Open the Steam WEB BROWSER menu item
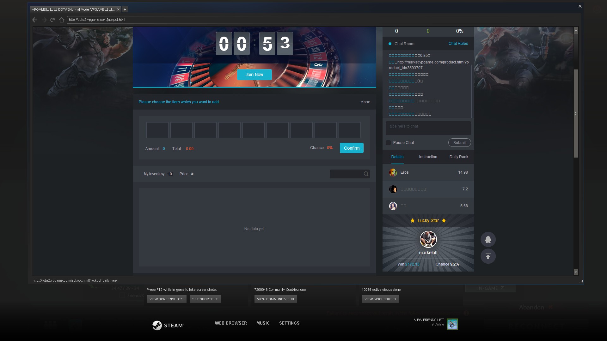The image size is (607, 341). click(231, 323)
